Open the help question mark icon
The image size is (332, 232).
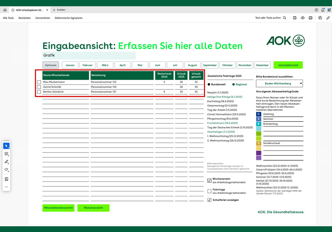point(316,10)
